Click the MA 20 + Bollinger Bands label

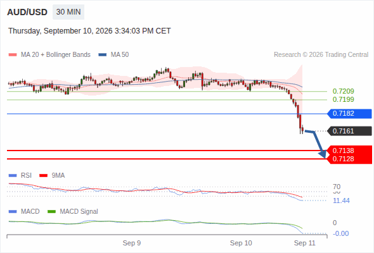tap(56, 55)
